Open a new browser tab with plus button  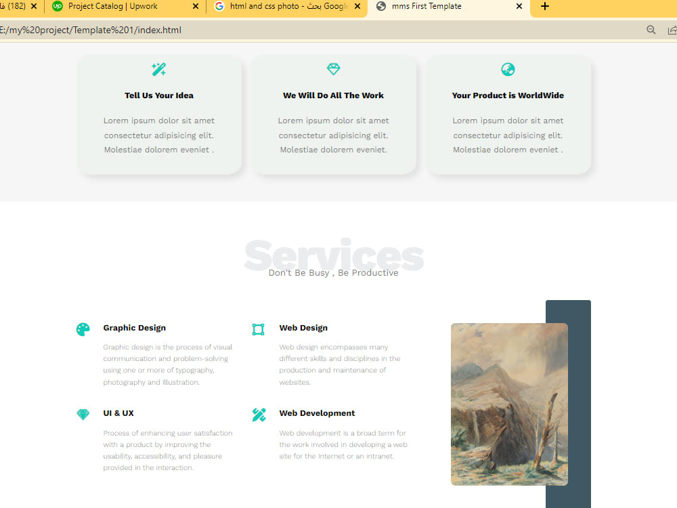(545, 7)
